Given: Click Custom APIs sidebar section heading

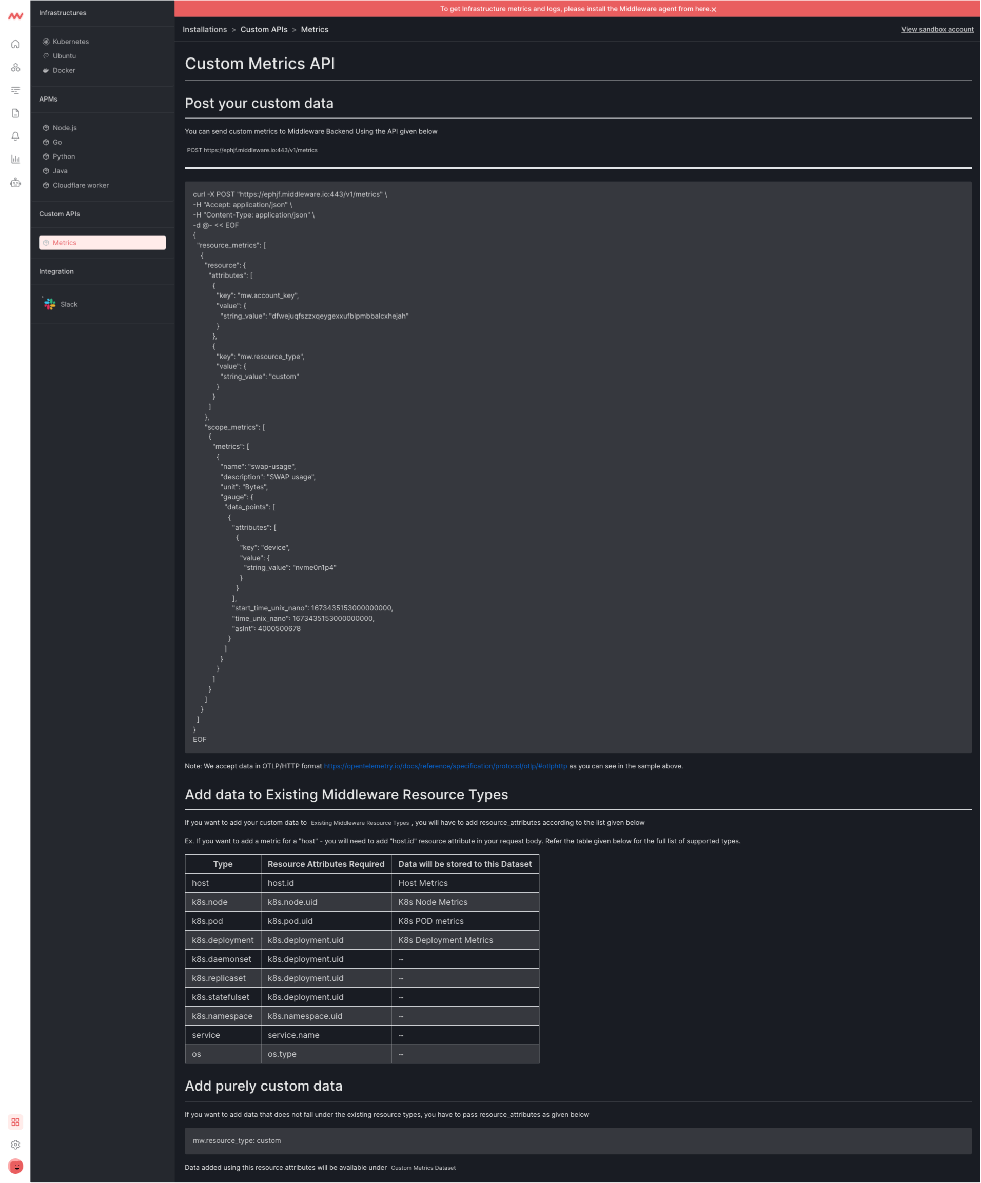Looking at the screenshot, I should click(x=59, y=214).
